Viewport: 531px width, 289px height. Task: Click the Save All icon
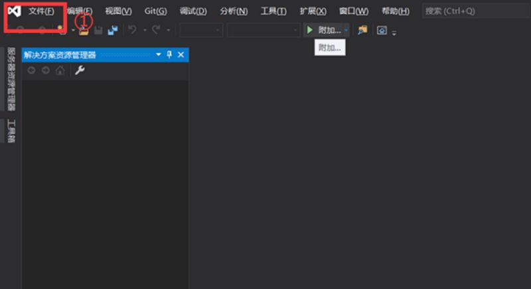pyautogui.click(x=112, y=30)
